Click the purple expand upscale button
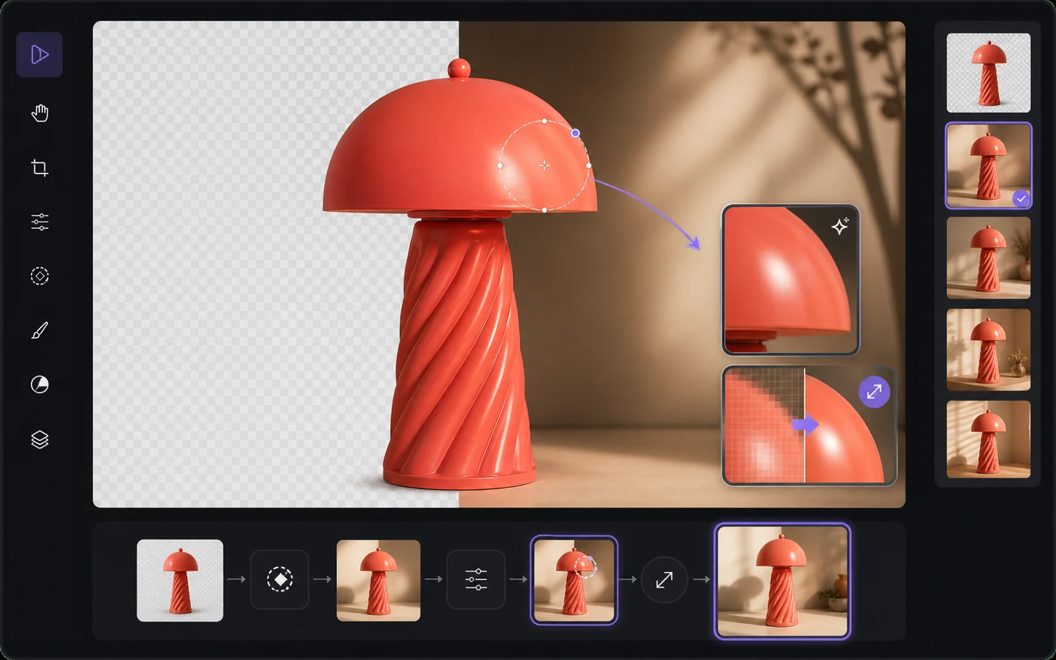The image size is (1056, 660). coord(874,392)
